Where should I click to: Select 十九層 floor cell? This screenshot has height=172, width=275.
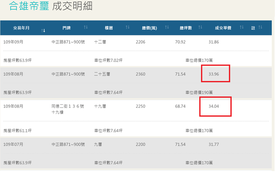100,106
